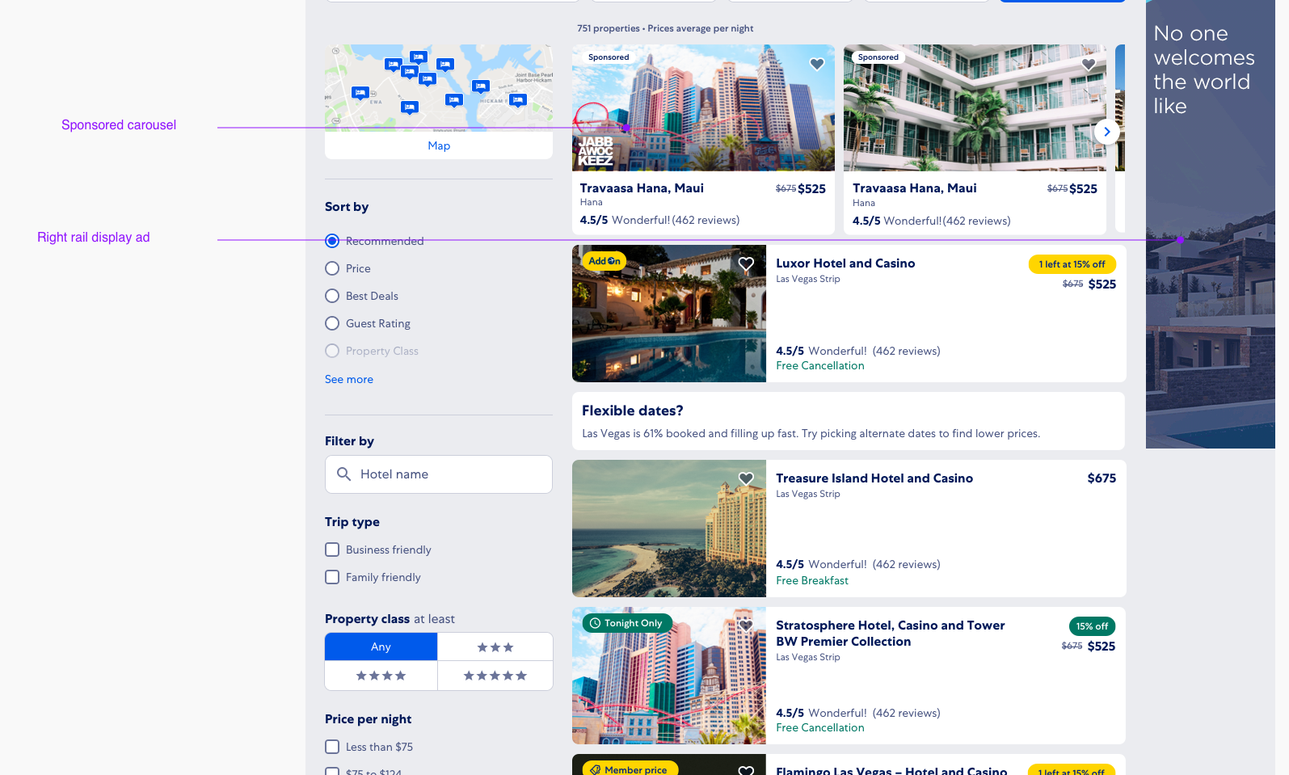Open Treasure Island Hotel and Casino title
1289x775 pixels.
pyautogui.click(x=874, y=478)
